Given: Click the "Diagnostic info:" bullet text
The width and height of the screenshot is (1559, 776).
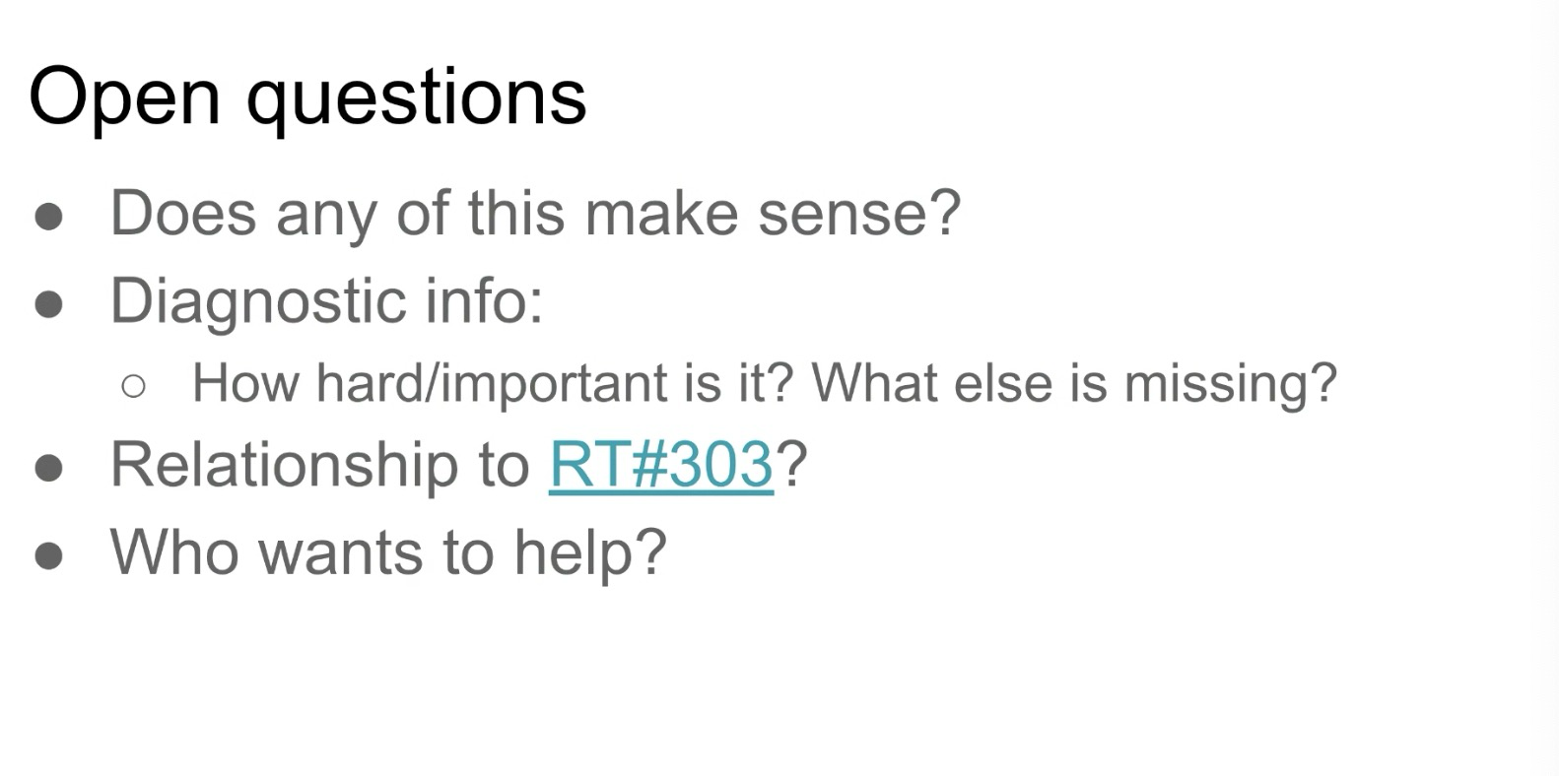Looking at the screenshot, I should (x=326, y=300).
